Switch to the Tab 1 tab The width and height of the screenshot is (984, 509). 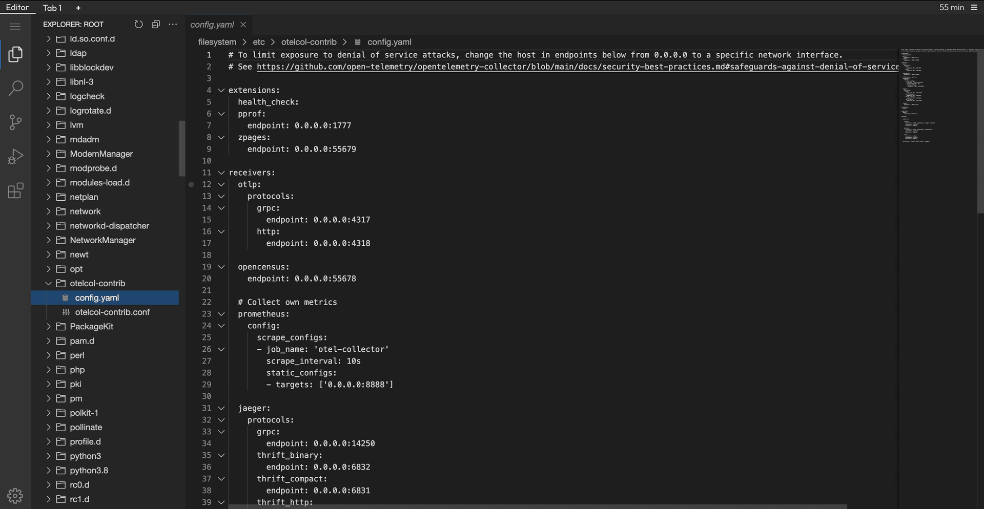pyautogui.click(x=52, y=8)
